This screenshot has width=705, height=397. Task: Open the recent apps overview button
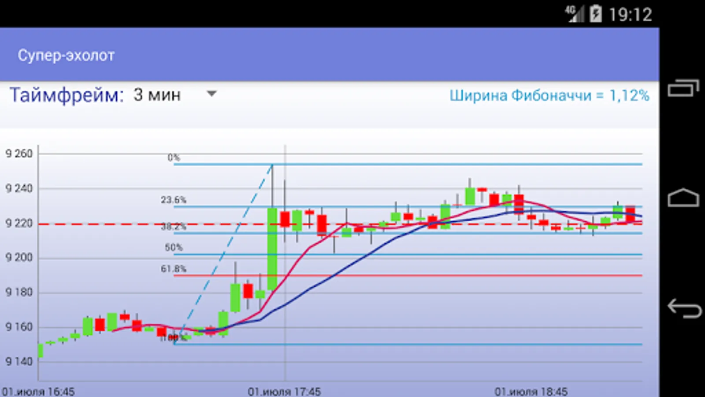click(683, 87)
